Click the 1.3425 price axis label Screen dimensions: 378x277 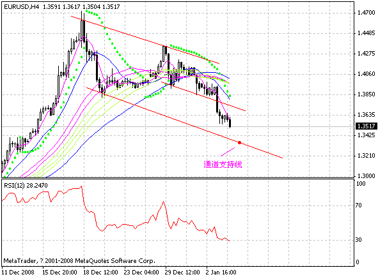point(366,135)
